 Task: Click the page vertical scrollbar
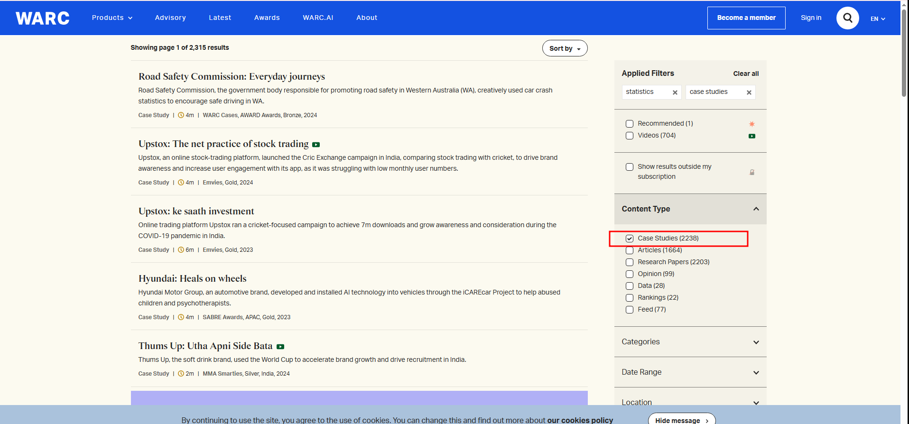pos(904,52)
